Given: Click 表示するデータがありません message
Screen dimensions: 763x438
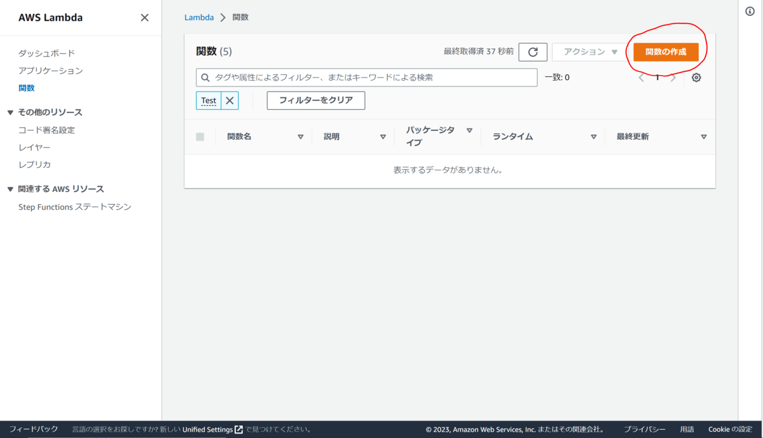Looking at the screenshot, I should pyautogui.click(x=448, y=170).
